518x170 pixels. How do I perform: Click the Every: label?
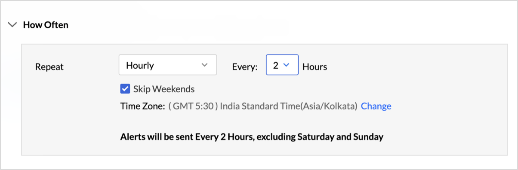(x=245, y=67)
